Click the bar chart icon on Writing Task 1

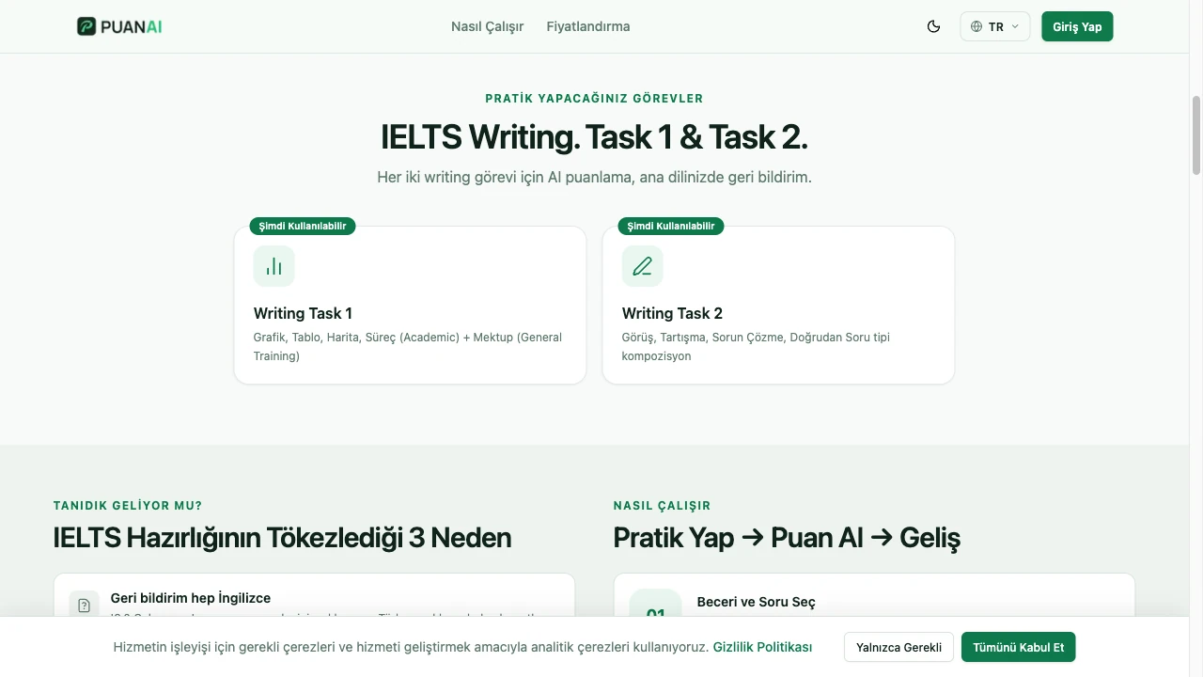[x=273, y=266]
